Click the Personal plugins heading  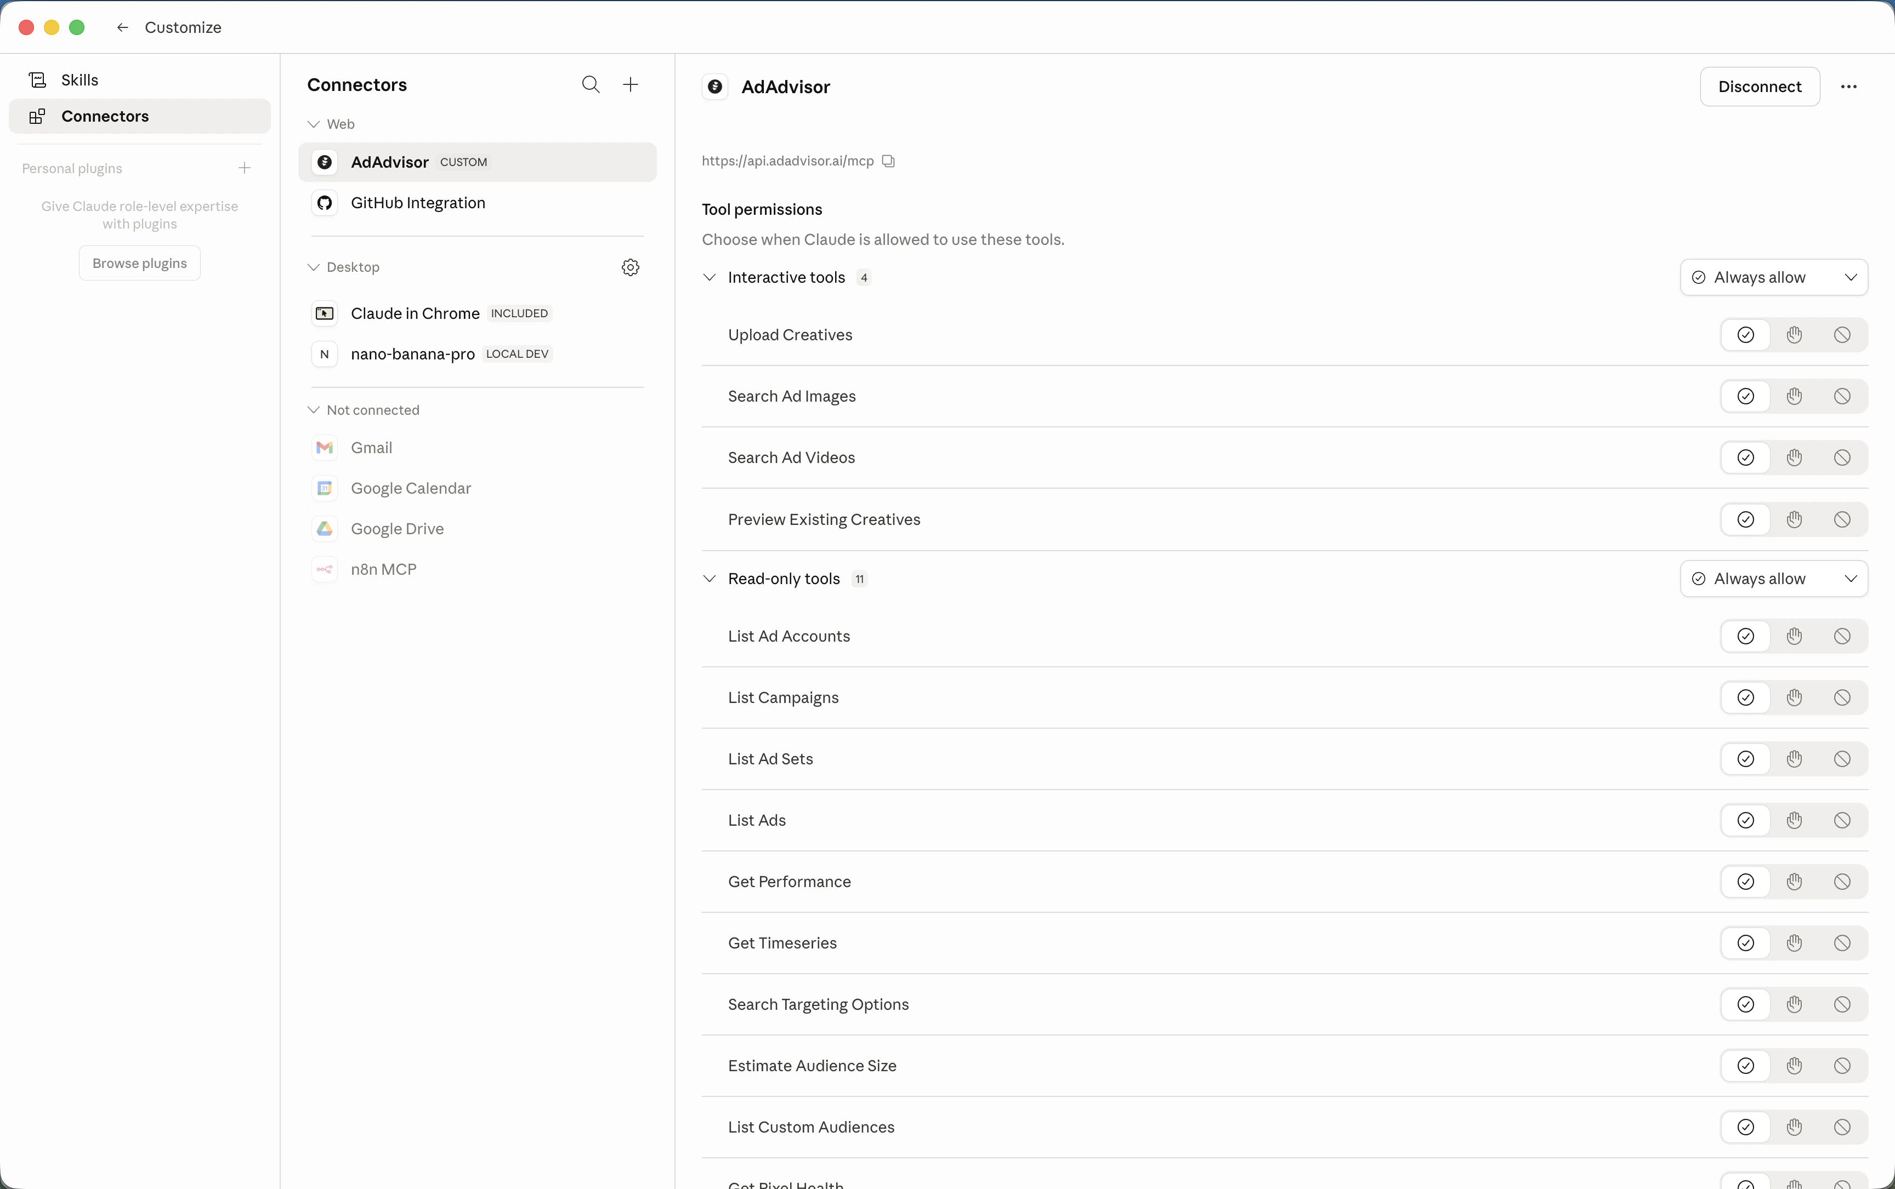72,168
